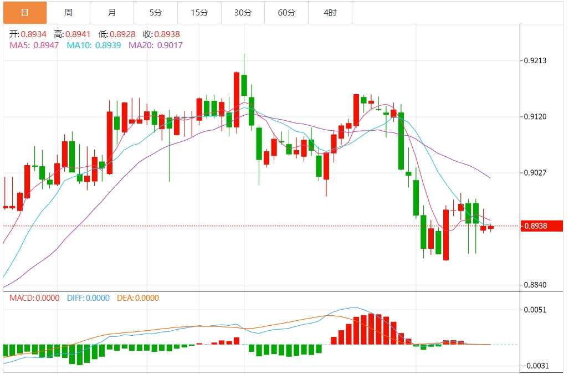Click the 0.0051 MACD axis label

point(535,310)
